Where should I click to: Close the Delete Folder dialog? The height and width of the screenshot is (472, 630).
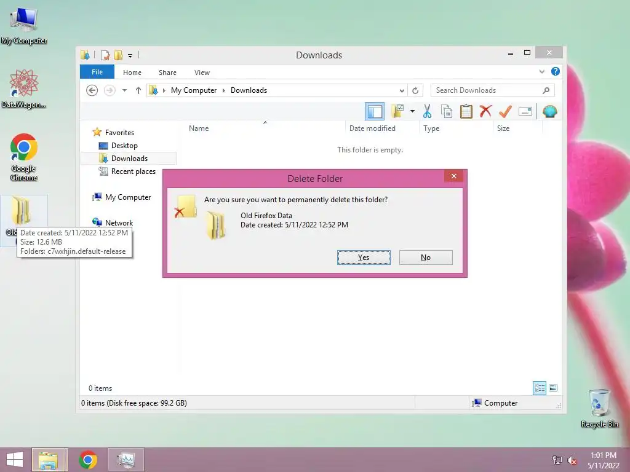click(453, 176)
